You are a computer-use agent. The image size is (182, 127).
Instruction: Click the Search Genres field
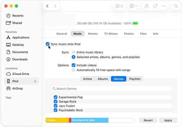112,89
